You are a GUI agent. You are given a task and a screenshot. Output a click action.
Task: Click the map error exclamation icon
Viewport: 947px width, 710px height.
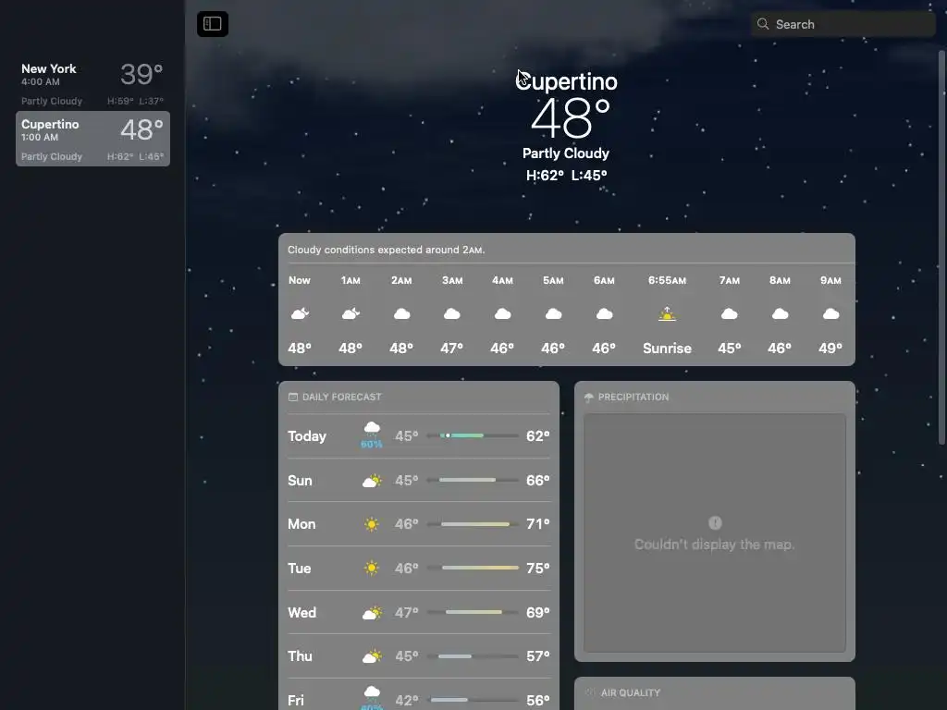[715, 523]
